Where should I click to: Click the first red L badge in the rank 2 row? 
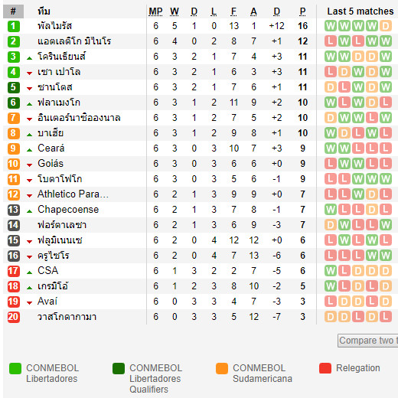click(331, 41)
